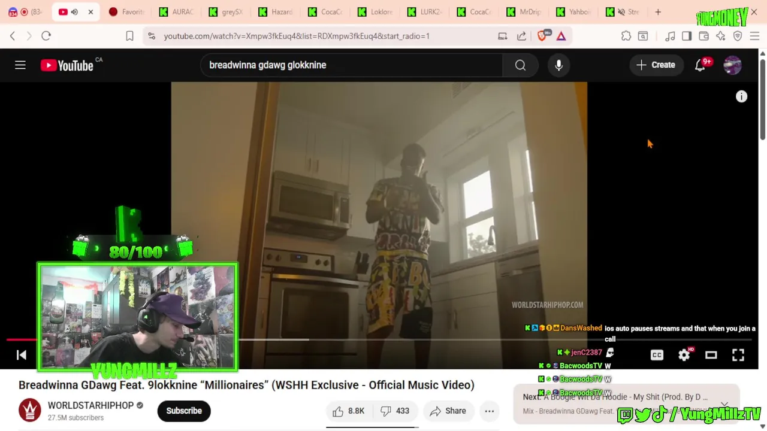Focus the search box with breadwinna gdawg glokknine
The height and width of the screenshot is (431, 767).
[352, 65]
